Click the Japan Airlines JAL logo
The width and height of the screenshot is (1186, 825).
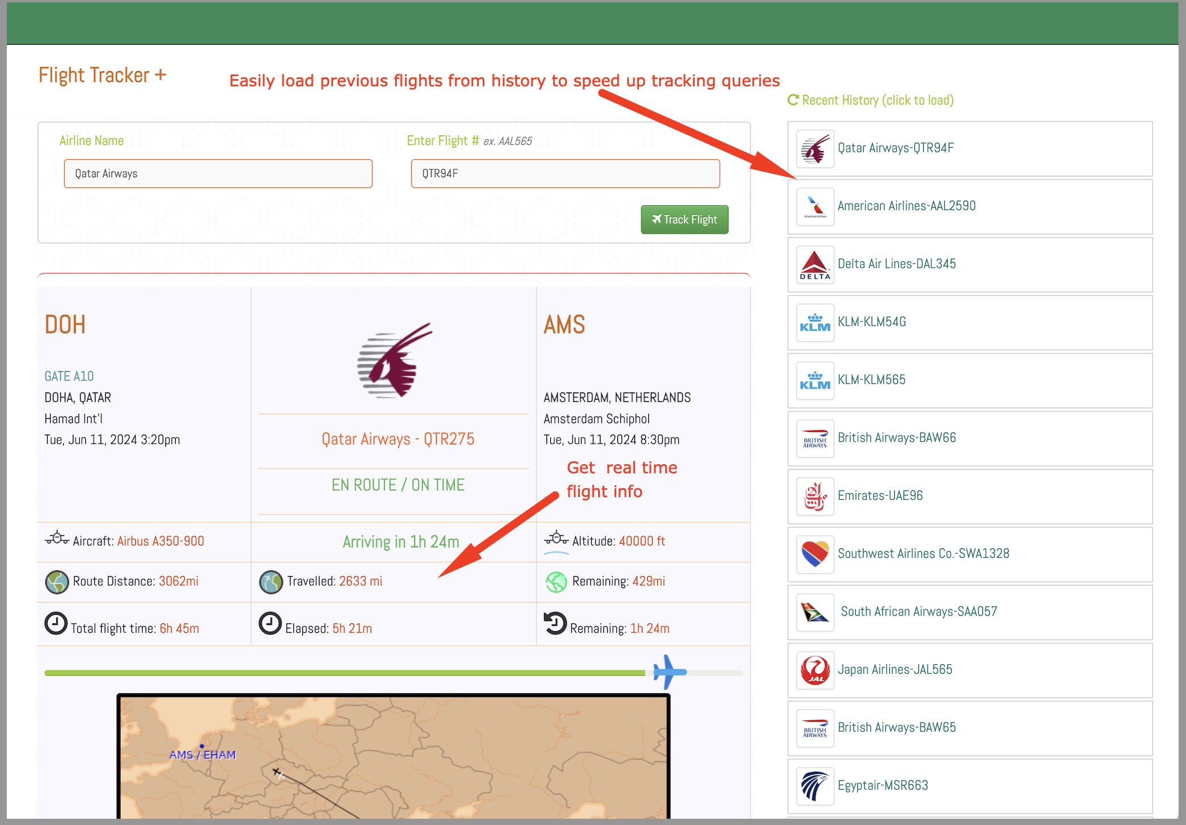point(815,670)
